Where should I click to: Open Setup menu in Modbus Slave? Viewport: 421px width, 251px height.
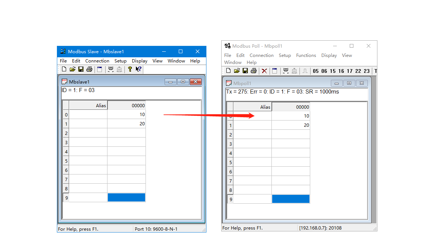click(x=120, y=61)
